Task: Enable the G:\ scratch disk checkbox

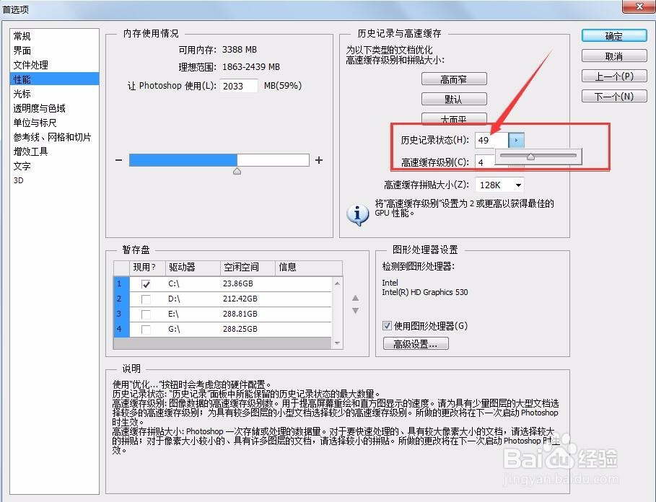Action: pos(146,330)
